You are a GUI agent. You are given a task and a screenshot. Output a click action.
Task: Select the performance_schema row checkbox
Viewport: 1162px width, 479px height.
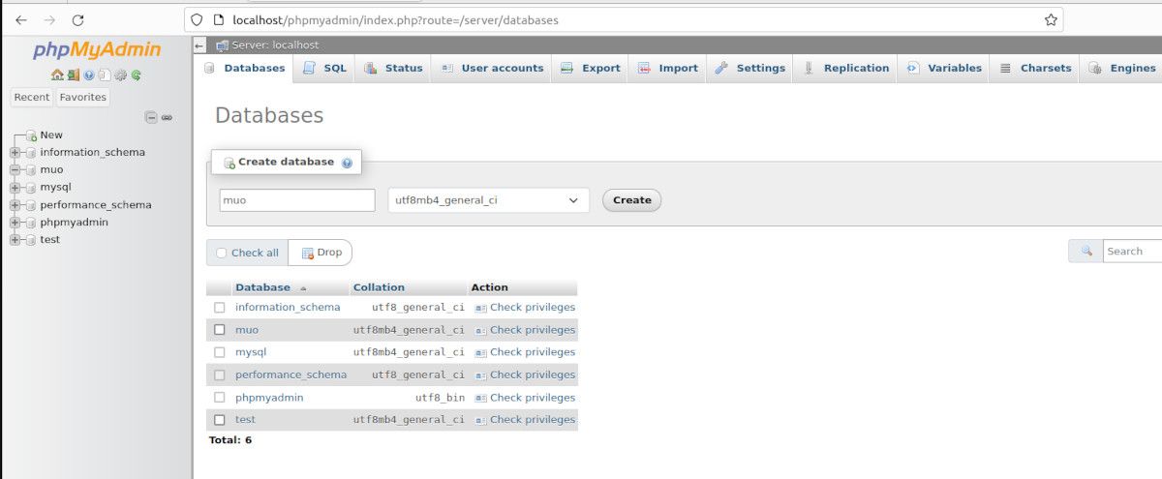point(220,374)
